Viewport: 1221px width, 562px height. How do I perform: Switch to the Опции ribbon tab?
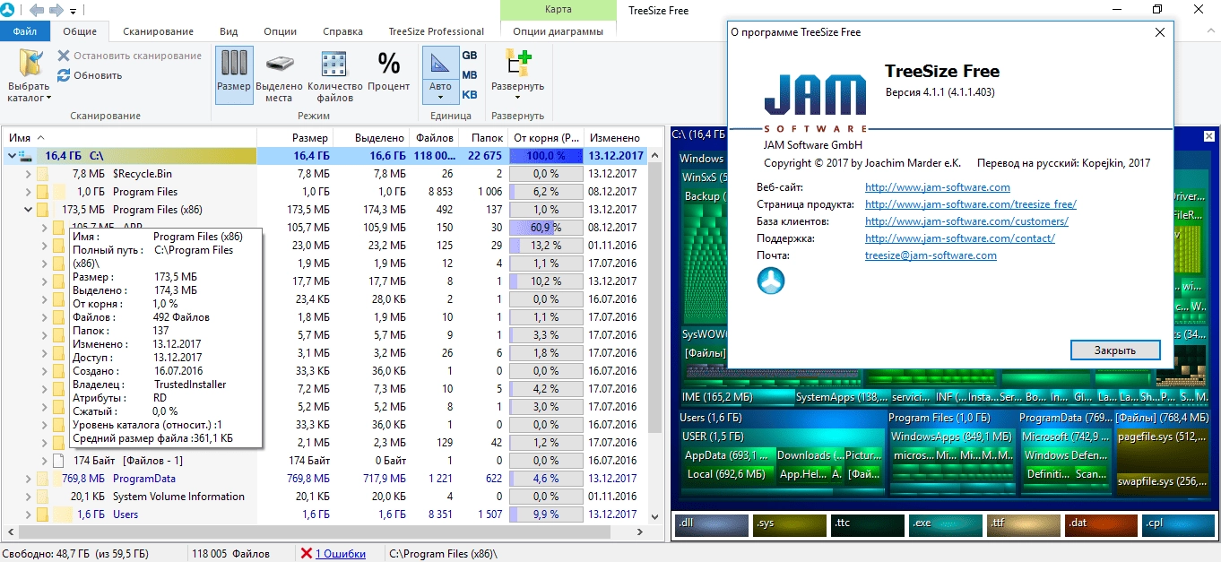click(x=280, y=31)
